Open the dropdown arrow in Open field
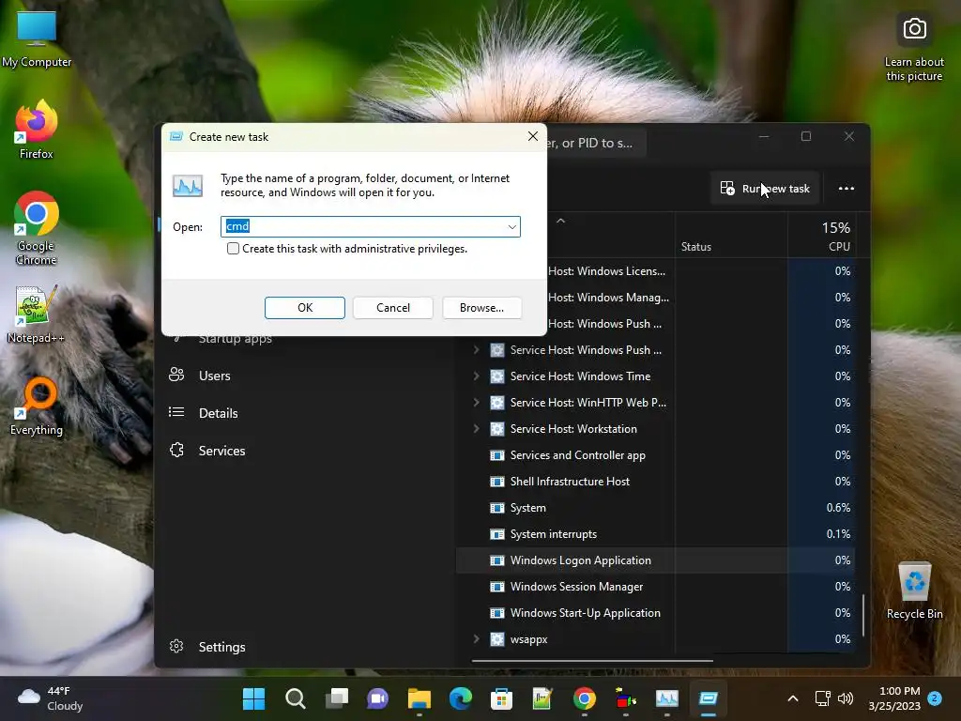The width and height of the screenshot is (961, 721). (511, 227)
